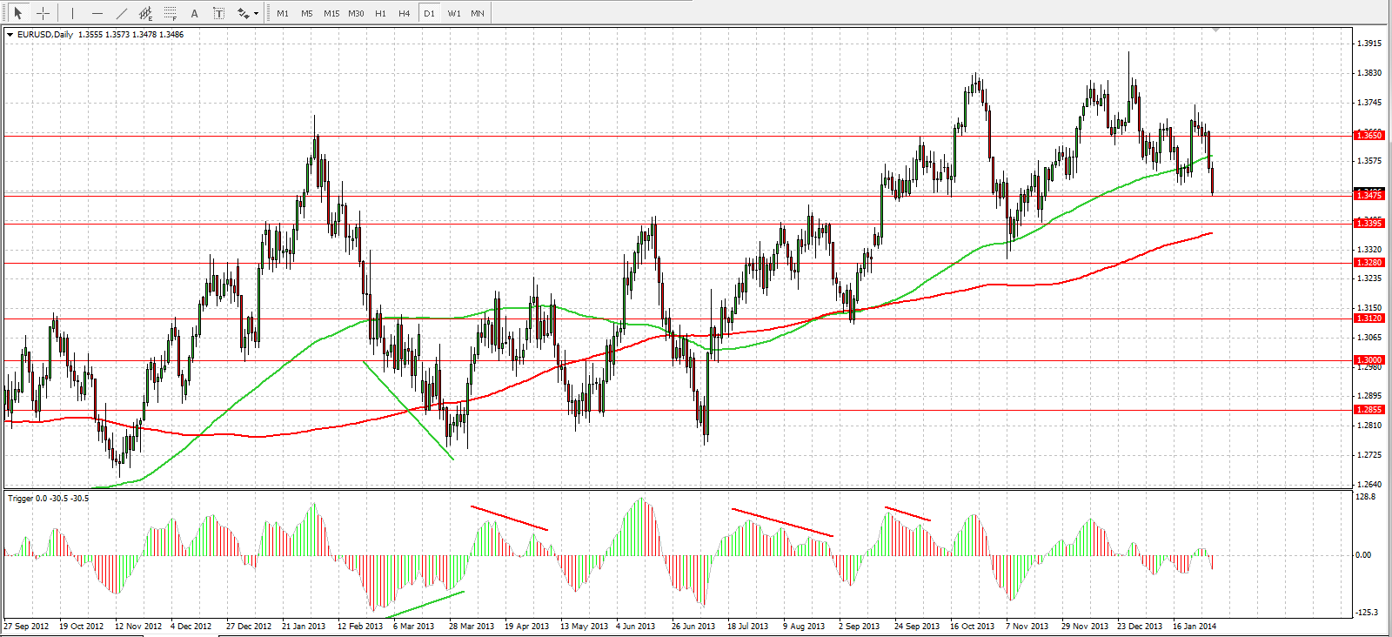Click the chart shift marker triangle
Screen dimensions: 1392x637
point(1215,30)
